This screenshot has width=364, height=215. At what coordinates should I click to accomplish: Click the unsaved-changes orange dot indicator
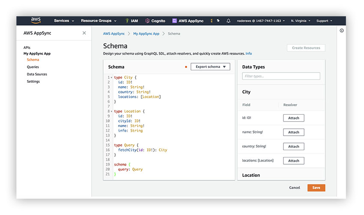coord(186,67)
